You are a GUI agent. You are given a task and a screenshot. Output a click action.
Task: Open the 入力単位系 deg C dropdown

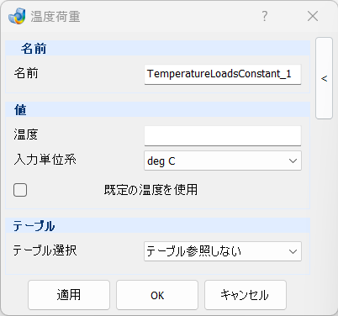223,161
